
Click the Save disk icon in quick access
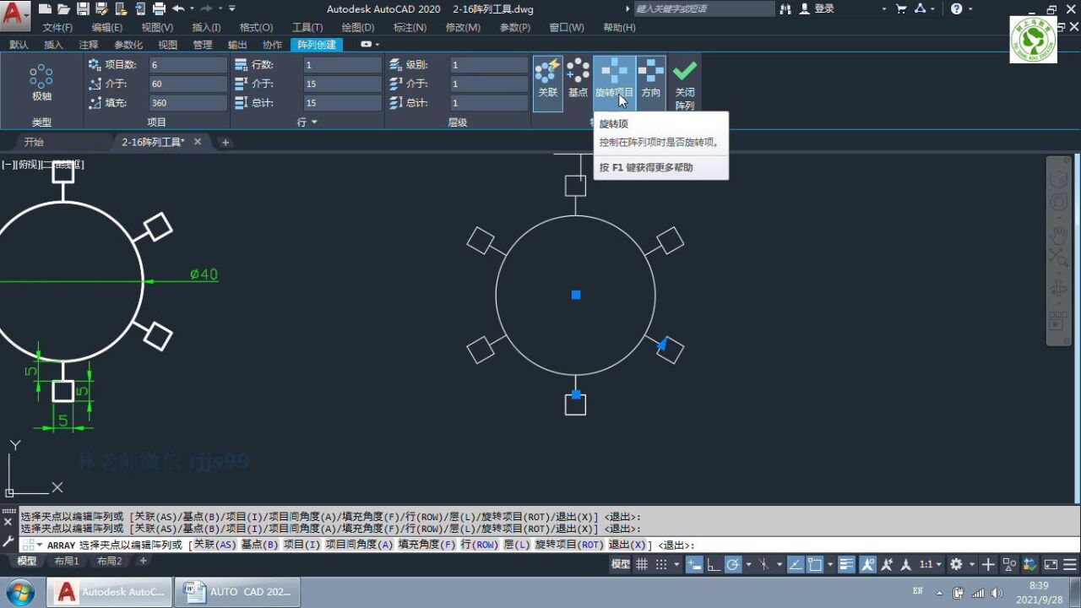83,8
